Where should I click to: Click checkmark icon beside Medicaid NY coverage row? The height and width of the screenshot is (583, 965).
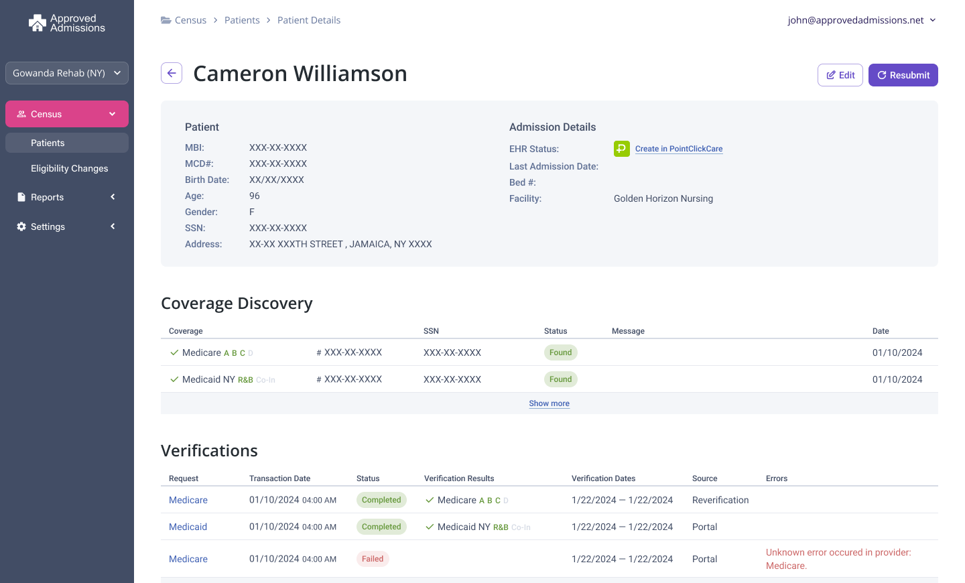pyautogui.click(x=174, y=379)
